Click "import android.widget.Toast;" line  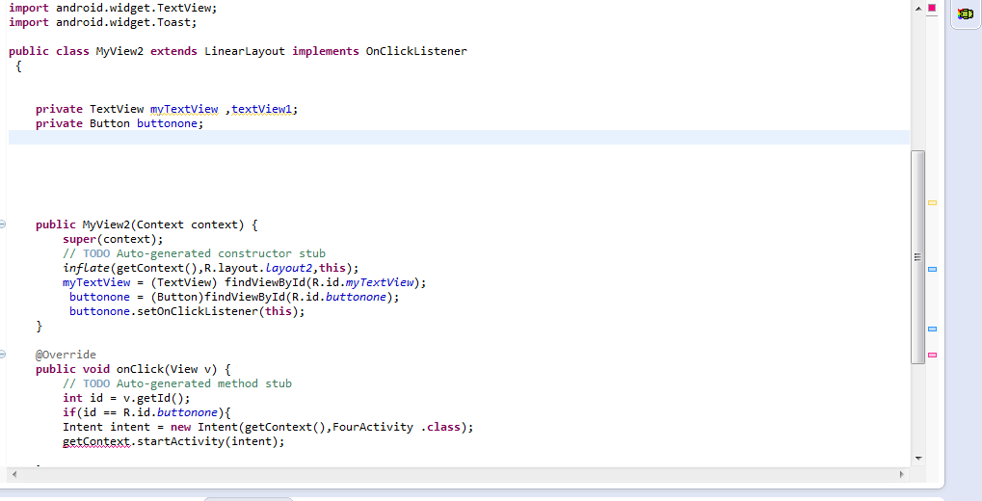tap(103, 22)
